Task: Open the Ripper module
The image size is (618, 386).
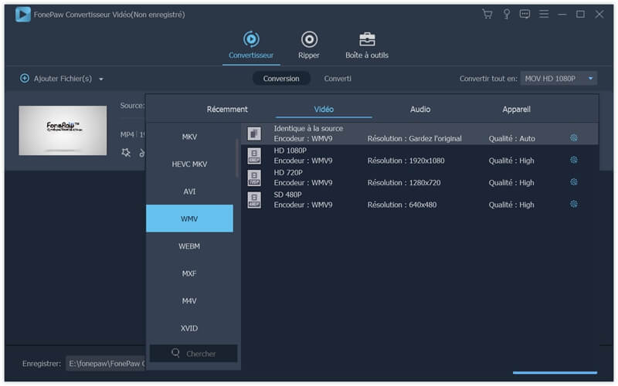Action: coord(309,46)
